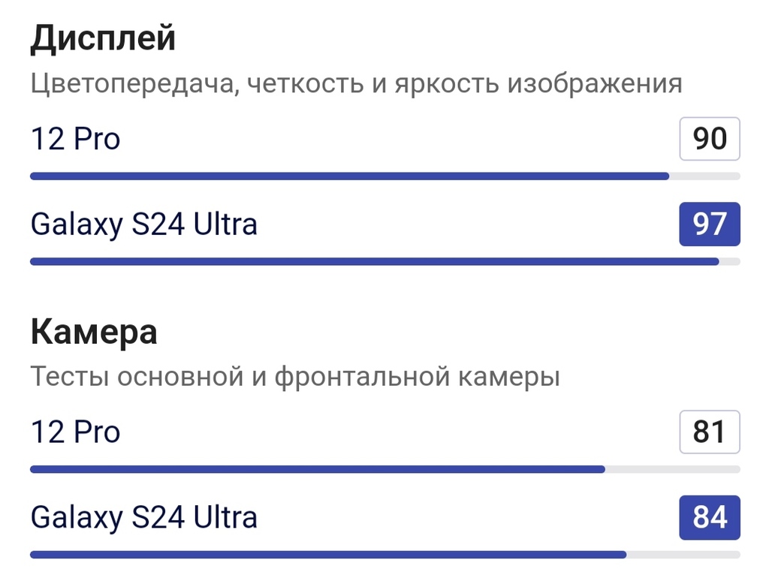Screen dimensions: 769x587
Task: Click the 90 display score badge
Action: 710,139
